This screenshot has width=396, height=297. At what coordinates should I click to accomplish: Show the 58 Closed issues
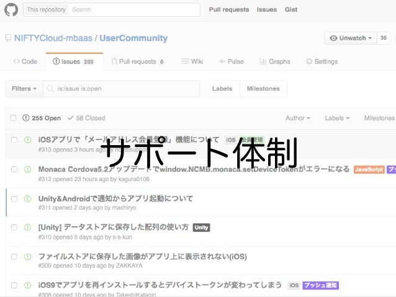tap(86, 118)
